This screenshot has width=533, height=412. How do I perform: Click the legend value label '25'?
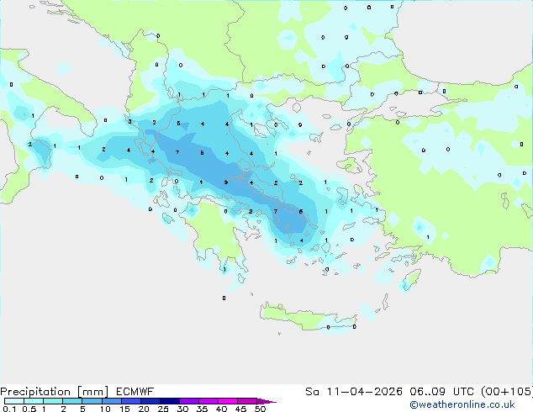click(x=163, y=409)
